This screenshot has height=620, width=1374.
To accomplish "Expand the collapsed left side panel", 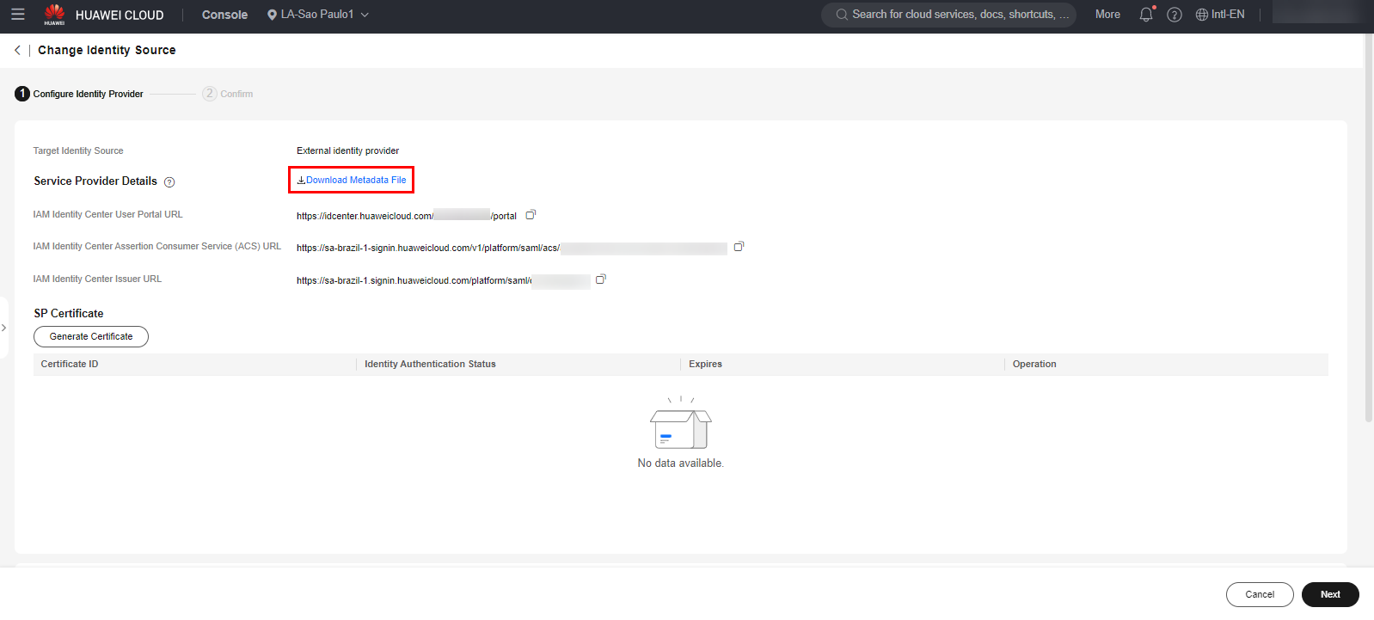I will click(4, 328).
